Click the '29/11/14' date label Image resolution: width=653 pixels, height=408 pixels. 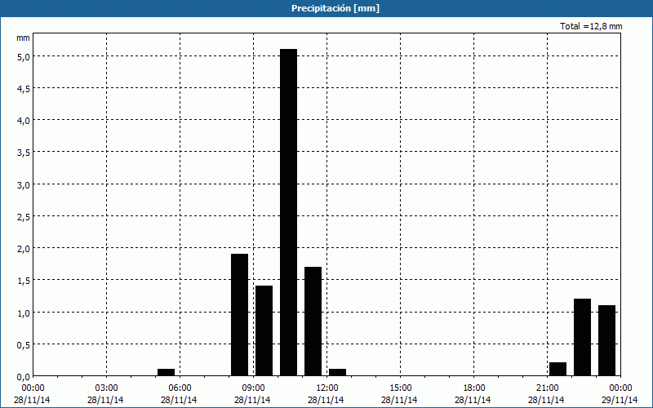click(620, 400)
